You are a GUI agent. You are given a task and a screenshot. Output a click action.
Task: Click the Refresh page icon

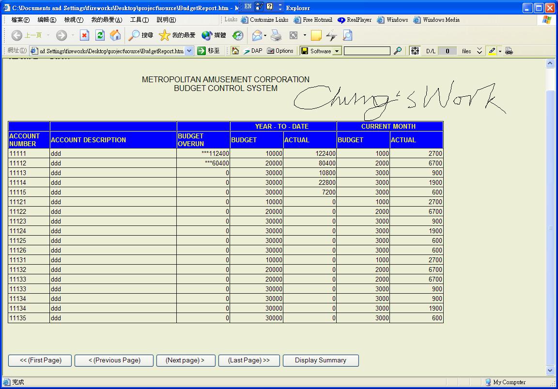click(100, 35)
